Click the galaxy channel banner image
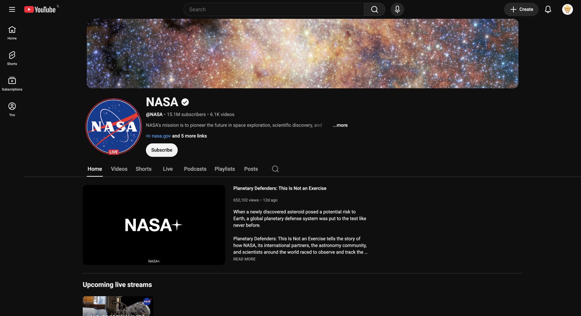The width and height of the screenshot is (581, 316). coord(303,53)
